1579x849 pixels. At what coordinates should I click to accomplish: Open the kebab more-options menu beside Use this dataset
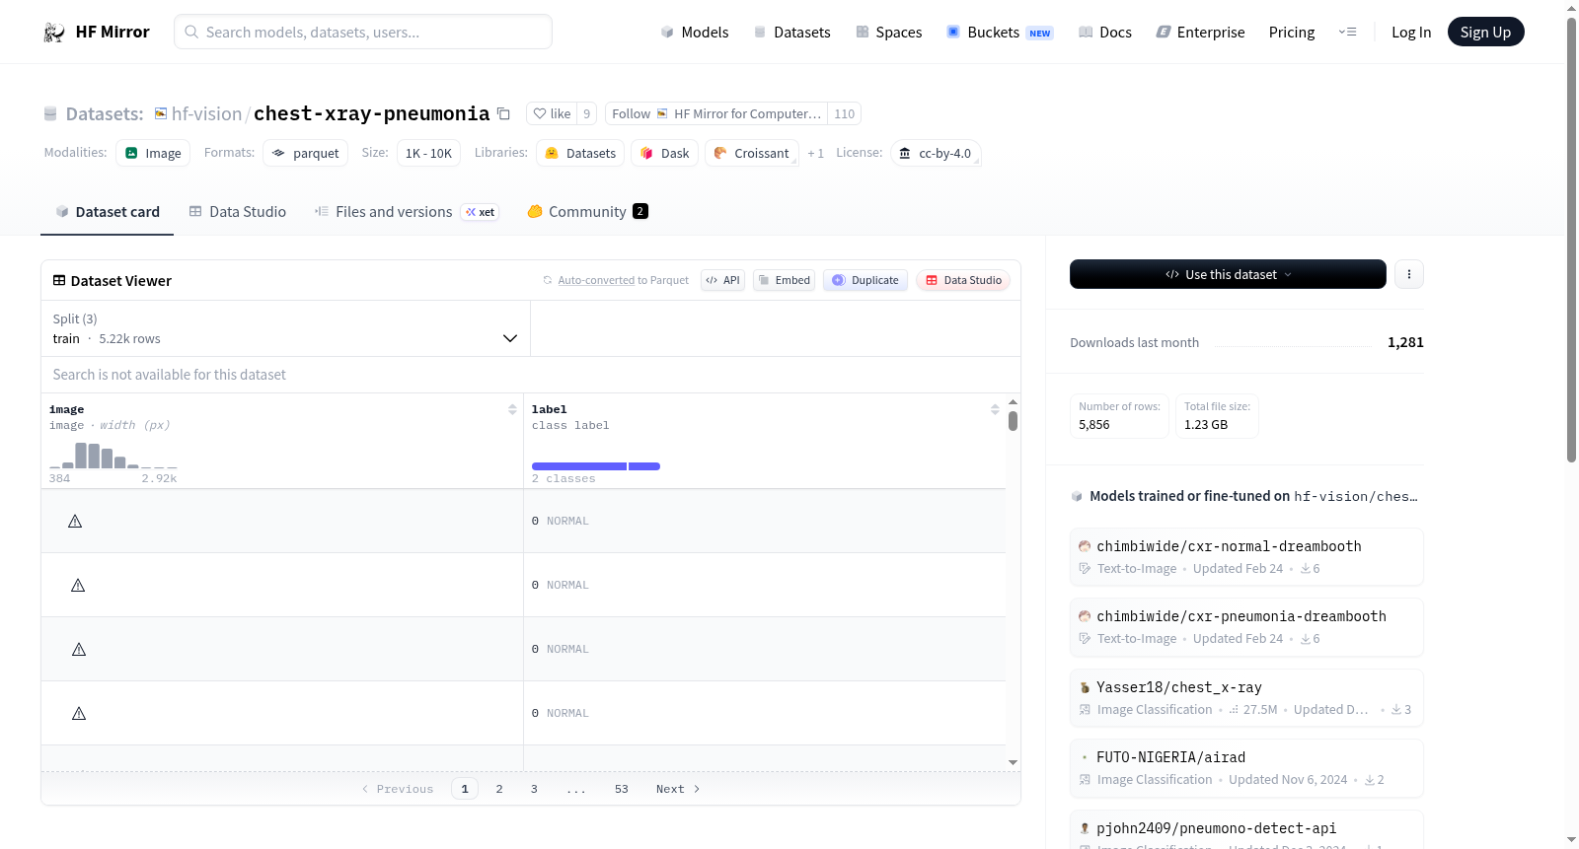[x=1409, y=274]
